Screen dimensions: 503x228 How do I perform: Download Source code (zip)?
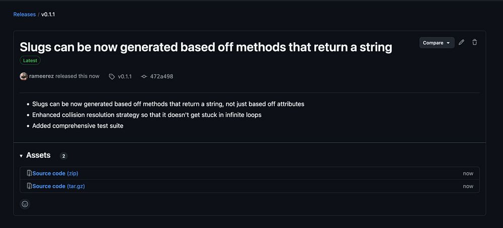pyautogui.click(x=55, y=173)
